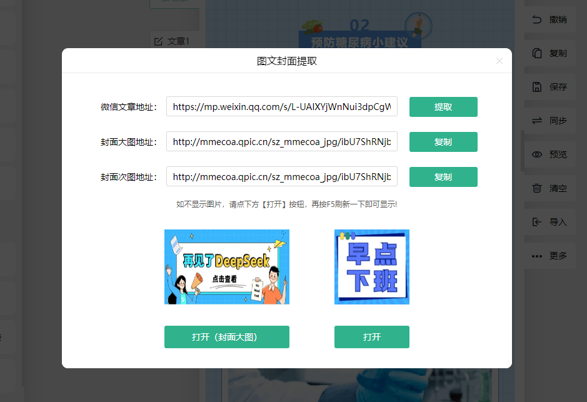Image resolution: width=587 pixels, height=402 pixels.
Task: Click the preview (预览) eye icon
Action: [536, 154]
